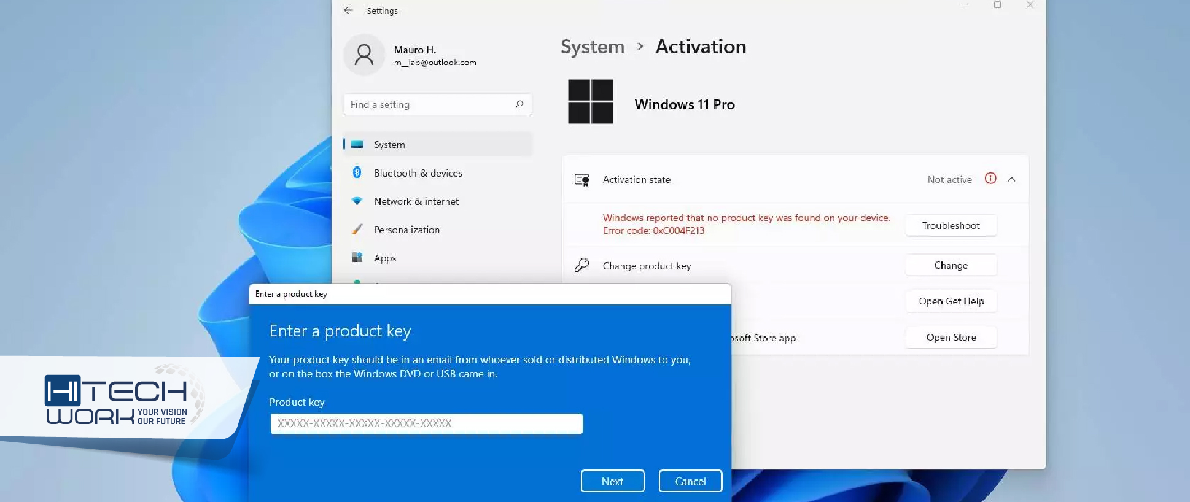Select System in the sidebar
The image size is (1190, 502).
(x=437, y=144)
